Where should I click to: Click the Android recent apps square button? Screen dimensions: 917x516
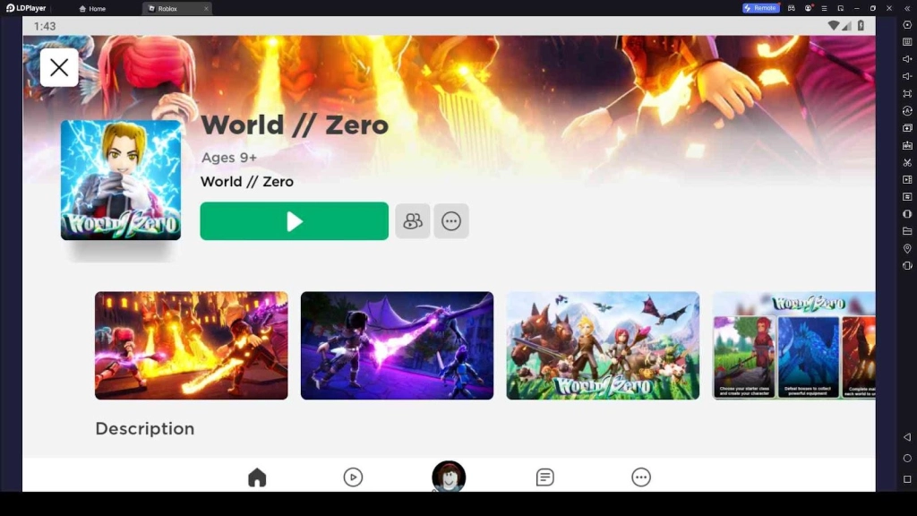(x=907, y=479)
